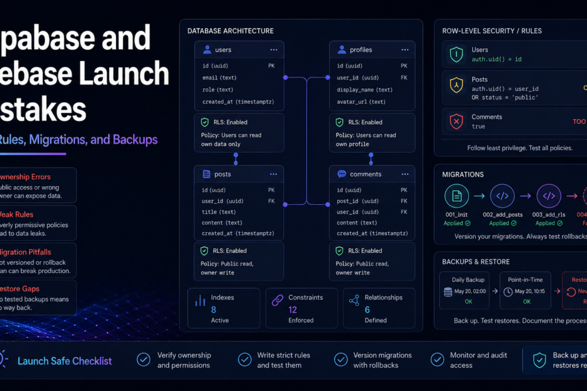Image resolution: width=587 pixels, height=391 pixels.
Task: Click the Launch Safe Checklist heading
Action: [64, 361]
